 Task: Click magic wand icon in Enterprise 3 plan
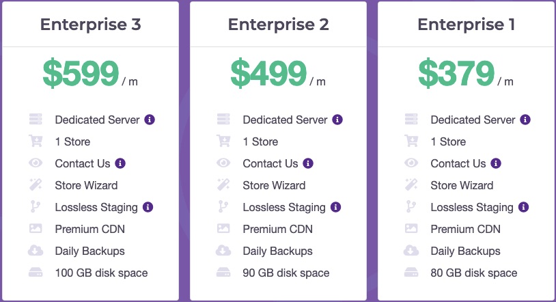click(x=36, y=185)
